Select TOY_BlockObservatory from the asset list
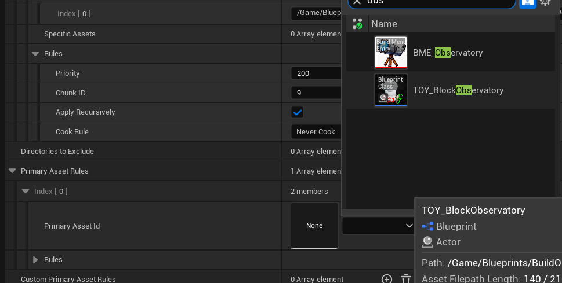562x283 pixels. pos(458,90)
